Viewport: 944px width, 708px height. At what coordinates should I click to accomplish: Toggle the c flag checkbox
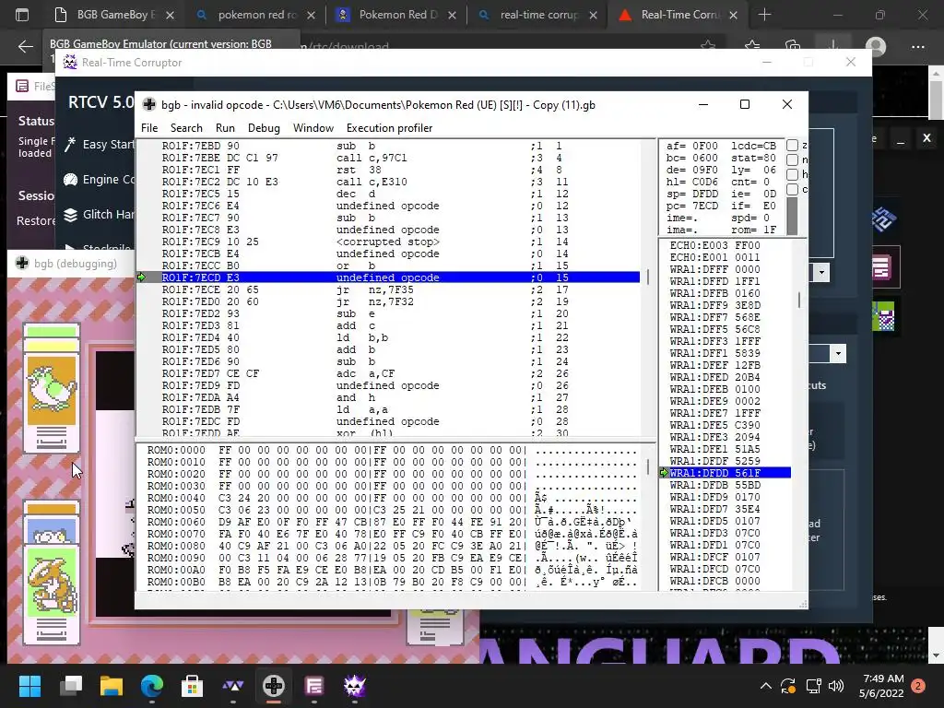792,189
